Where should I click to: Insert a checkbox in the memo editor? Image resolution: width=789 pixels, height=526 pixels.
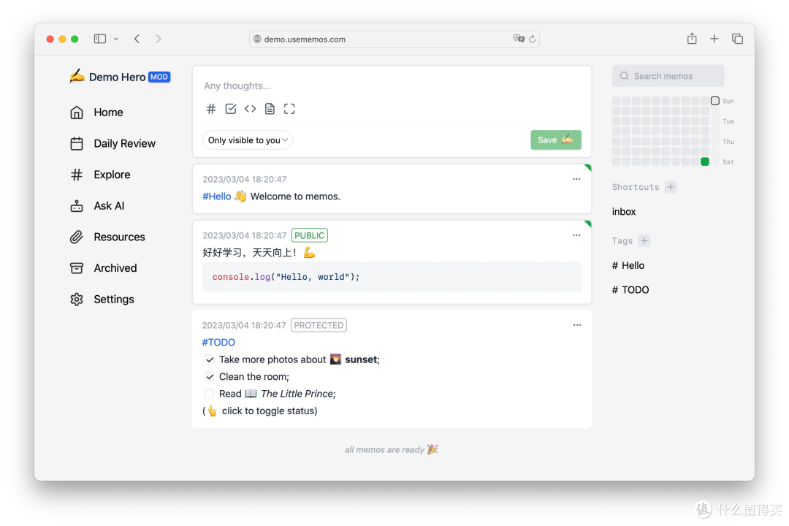(x=230, y=109)
